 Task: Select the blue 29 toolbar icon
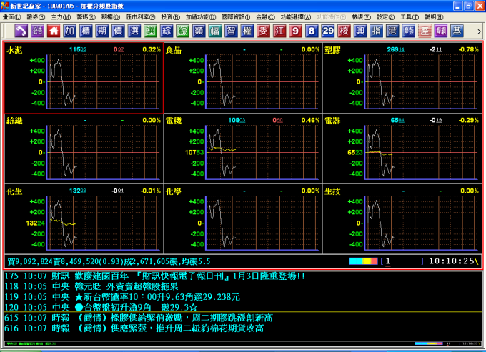click(x=327, y=31)
